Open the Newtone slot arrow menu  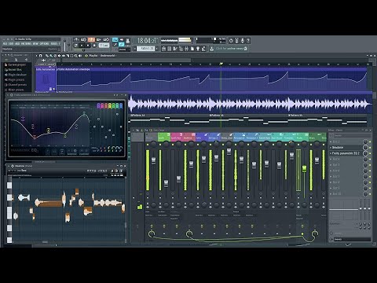pos(331,147)
